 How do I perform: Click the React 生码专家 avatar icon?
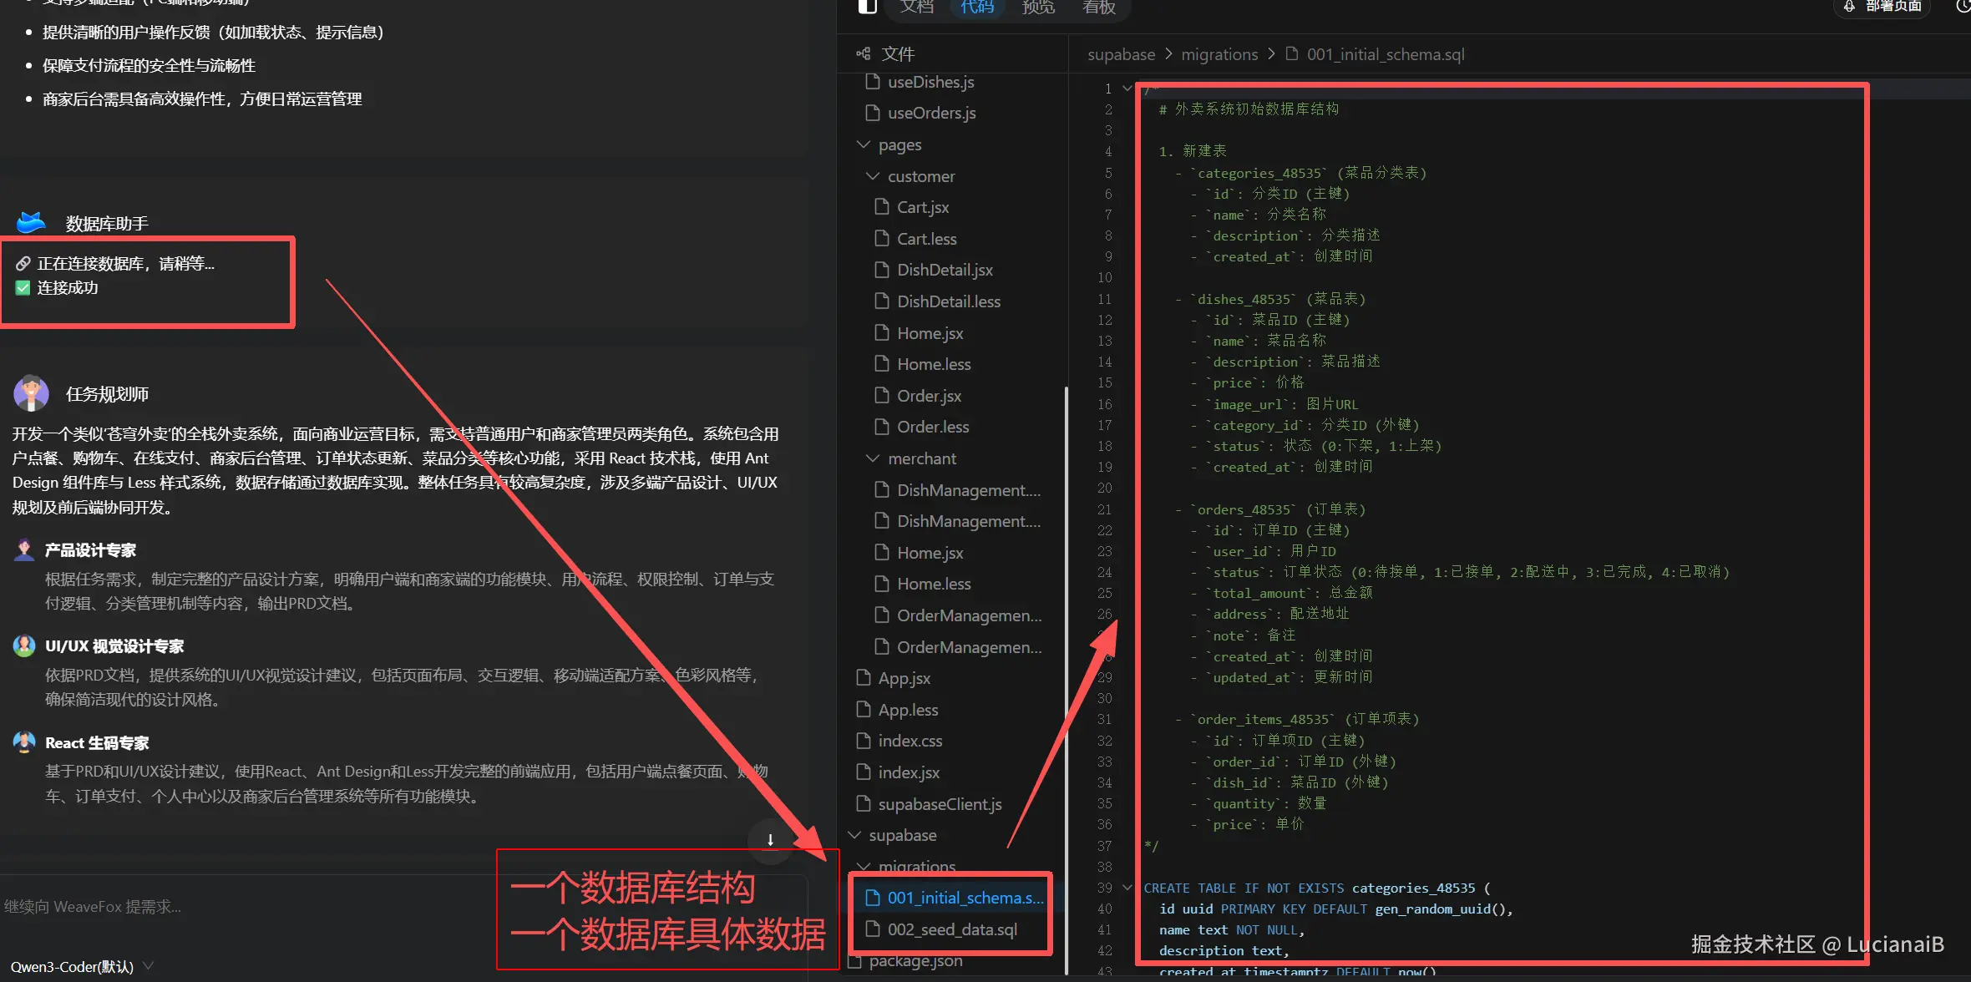[x=24, y=742]
